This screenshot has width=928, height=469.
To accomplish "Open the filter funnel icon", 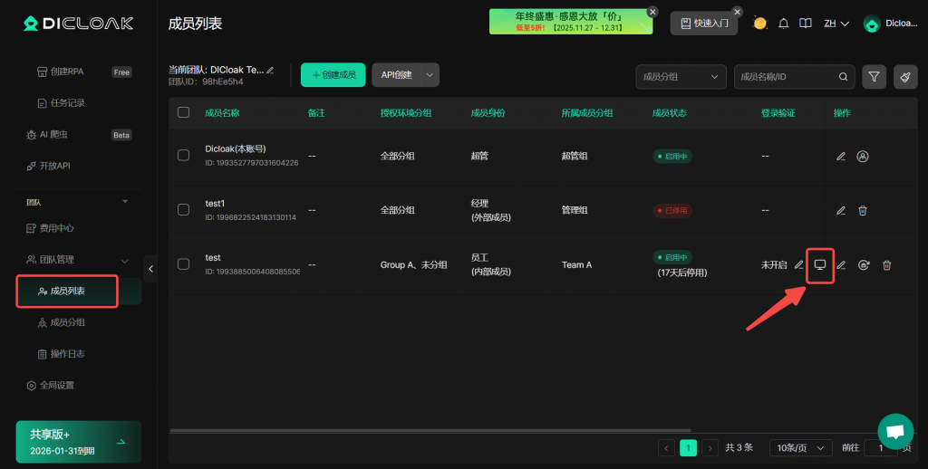I will (x=874, y=77).
